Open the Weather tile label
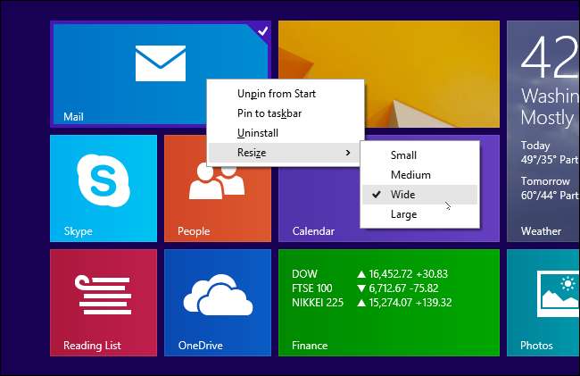The image size is (580, 376). [x=541, y=231]
